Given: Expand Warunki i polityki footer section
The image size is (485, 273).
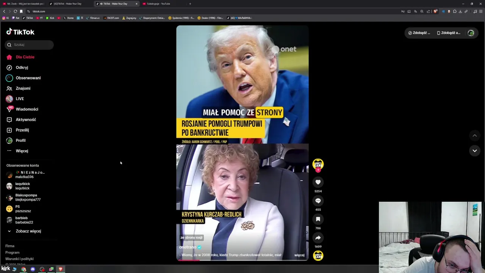Looking at the screenshot, I should pos(19,259).
